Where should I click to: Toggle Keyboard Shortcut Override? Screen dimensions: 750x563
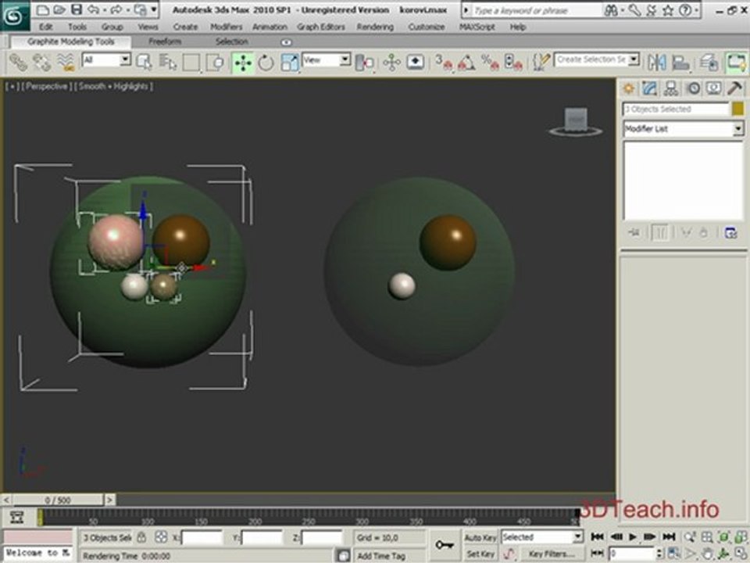coord(415,63)
